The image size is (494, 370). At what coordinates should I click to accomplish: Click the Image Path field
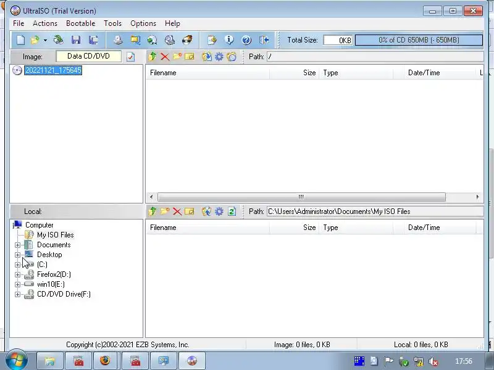pos(375,57)
